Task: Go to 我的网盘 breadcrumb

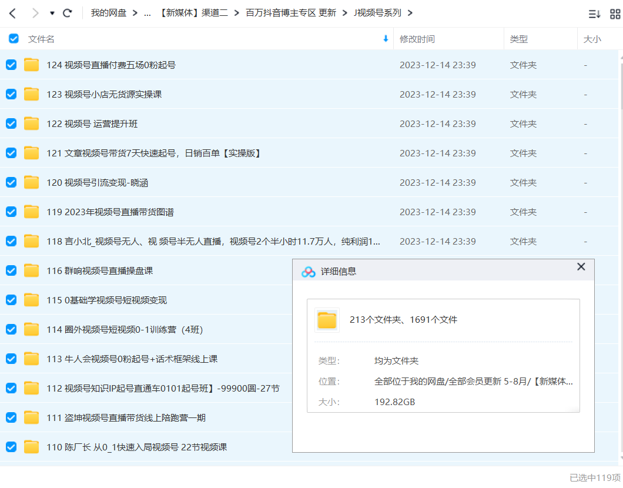Action: [108, 13]
